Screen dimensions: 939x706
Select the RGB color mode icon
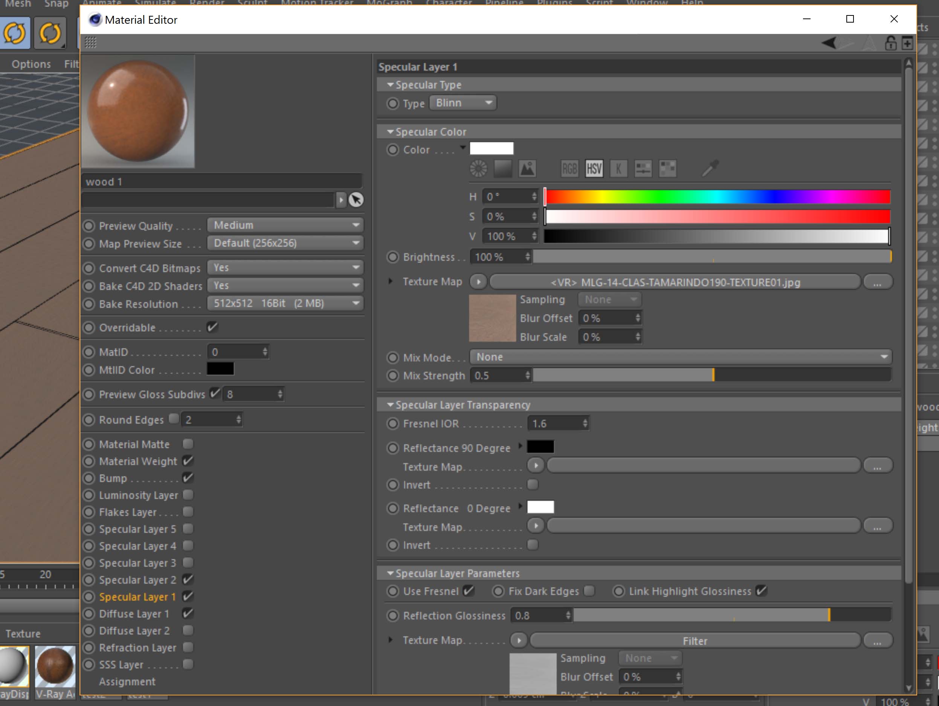coord(569,168)
